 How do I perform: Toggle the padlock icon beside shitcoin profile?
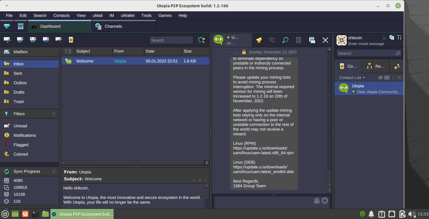point(384,37)
